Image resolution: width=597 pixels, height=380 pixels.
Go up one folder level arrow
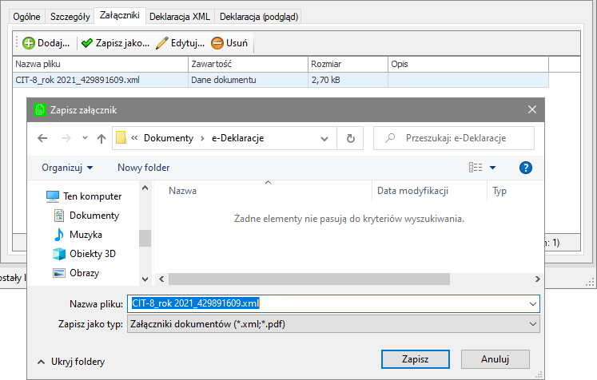pos(101,138)
